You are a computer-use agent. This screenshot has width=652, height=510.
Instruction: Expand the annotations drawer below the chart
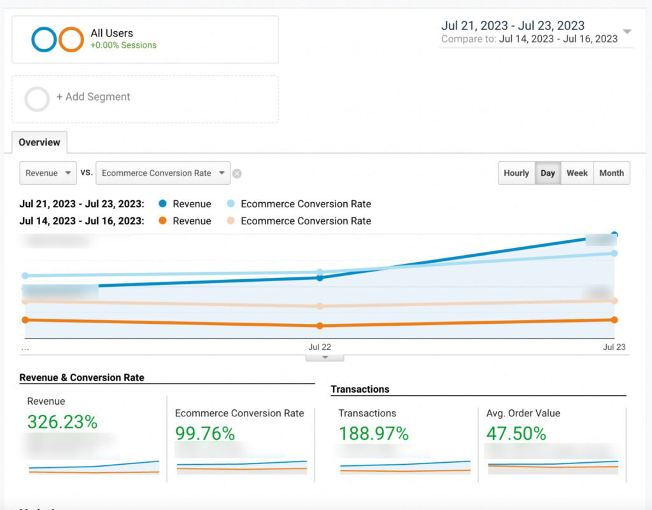pos(325,358)
